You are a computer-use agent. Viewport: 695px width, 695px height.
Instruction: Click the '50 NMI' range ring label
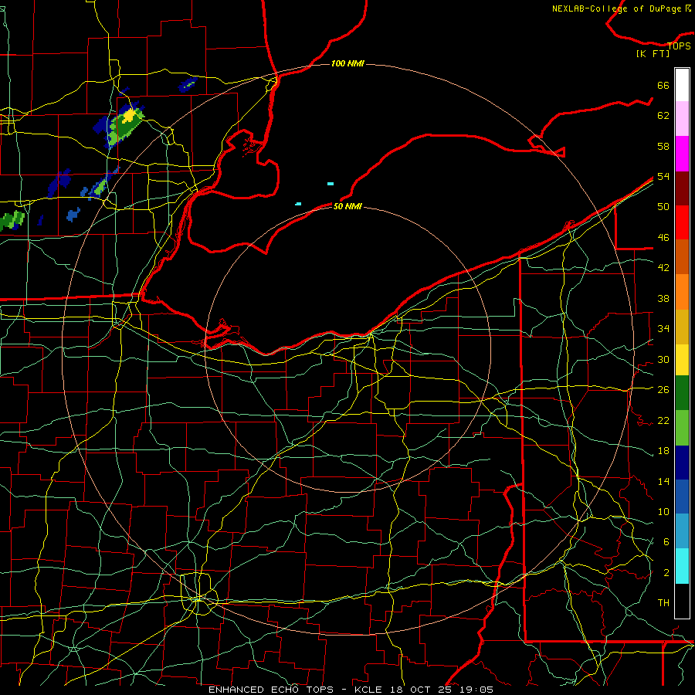(x=347, y=206)
